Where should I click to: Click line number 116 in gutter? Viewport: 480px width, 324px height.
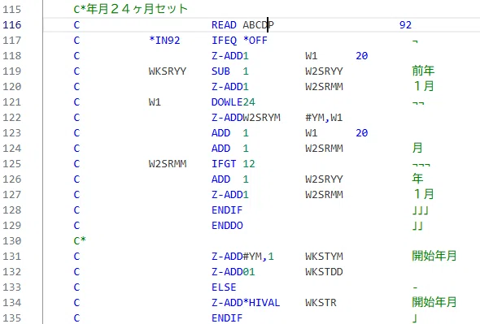[12, 24]
